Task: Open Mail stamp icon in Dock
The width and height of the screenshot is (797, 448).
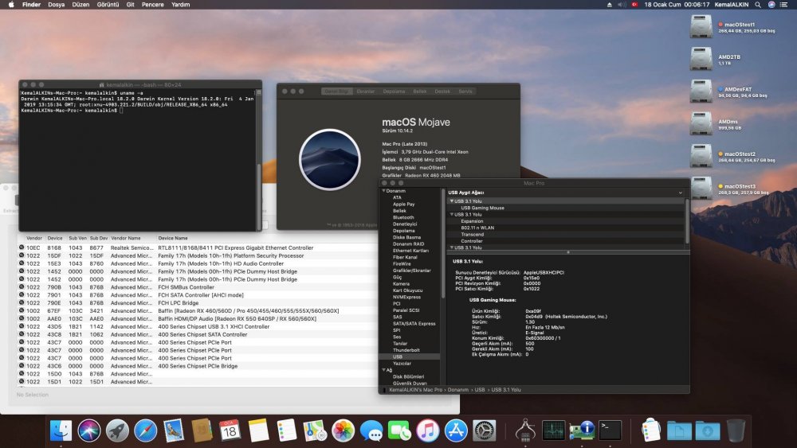Action: point(174,430)
